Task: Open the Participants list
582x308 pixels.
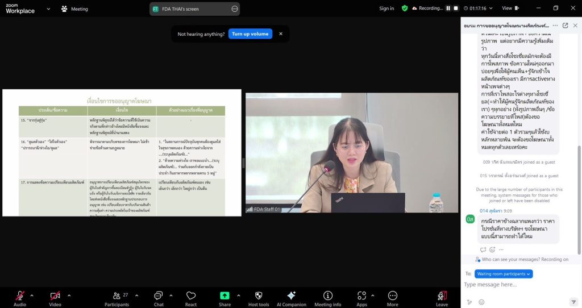Action: tap(117, 297)
